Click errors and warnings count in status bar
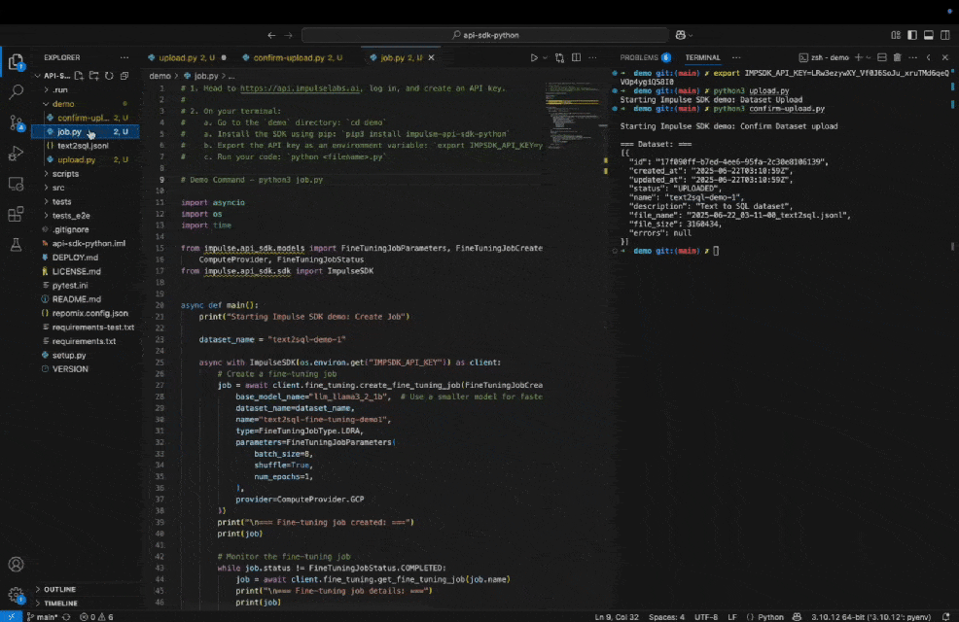This screenshot has width=959, height=622. point(96,617)
